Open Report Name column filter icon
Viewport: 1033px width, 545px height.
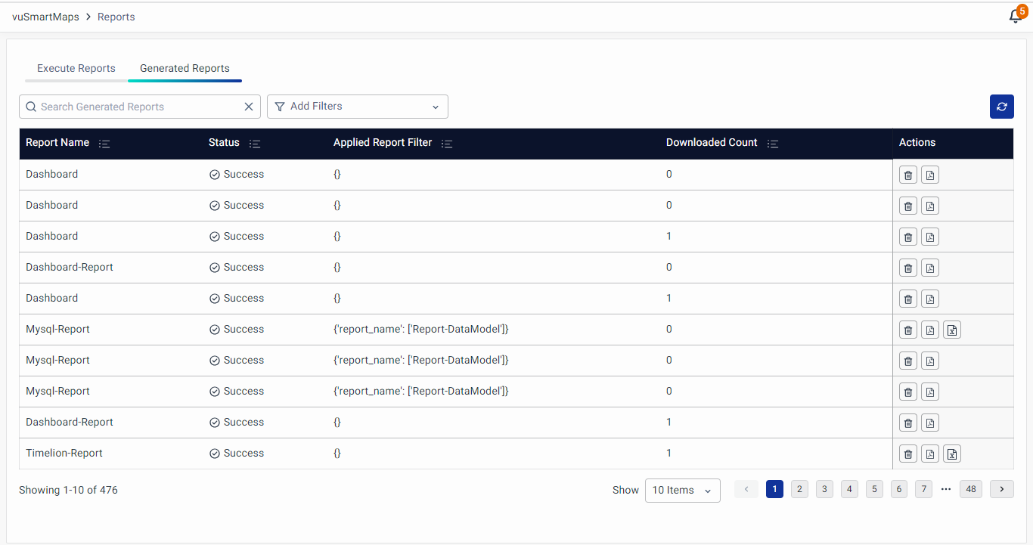pos(104,144)
